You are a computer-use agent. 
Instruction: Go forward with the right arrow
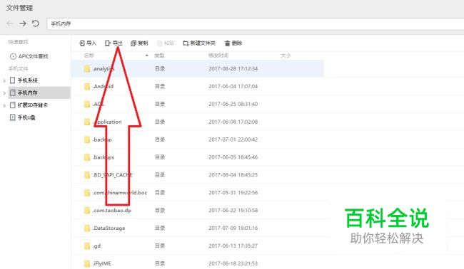point(23,23)
